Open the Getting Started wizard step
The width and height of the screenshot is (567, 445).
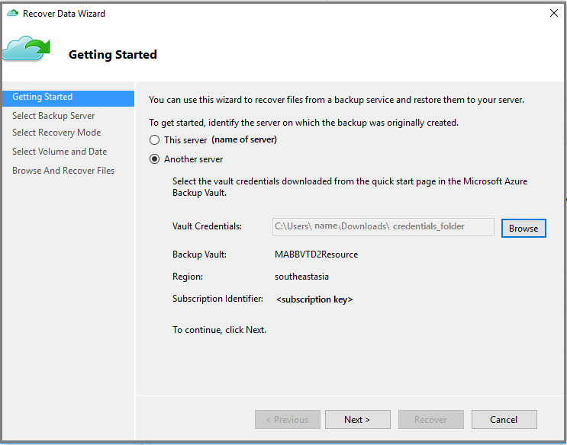69,98
